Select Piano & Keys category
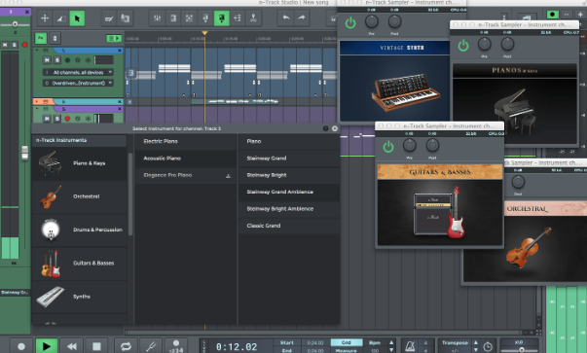Screen dimensions: 587x353 80,163
